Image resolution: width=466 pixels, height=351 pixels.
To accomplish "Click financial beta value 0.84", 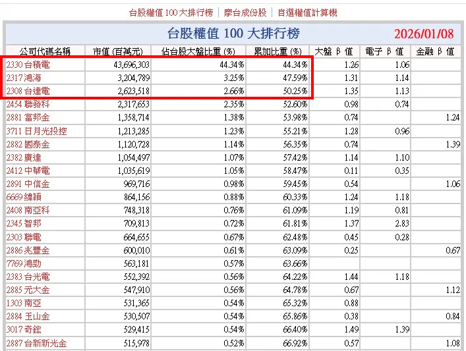I will click(453, 316).
